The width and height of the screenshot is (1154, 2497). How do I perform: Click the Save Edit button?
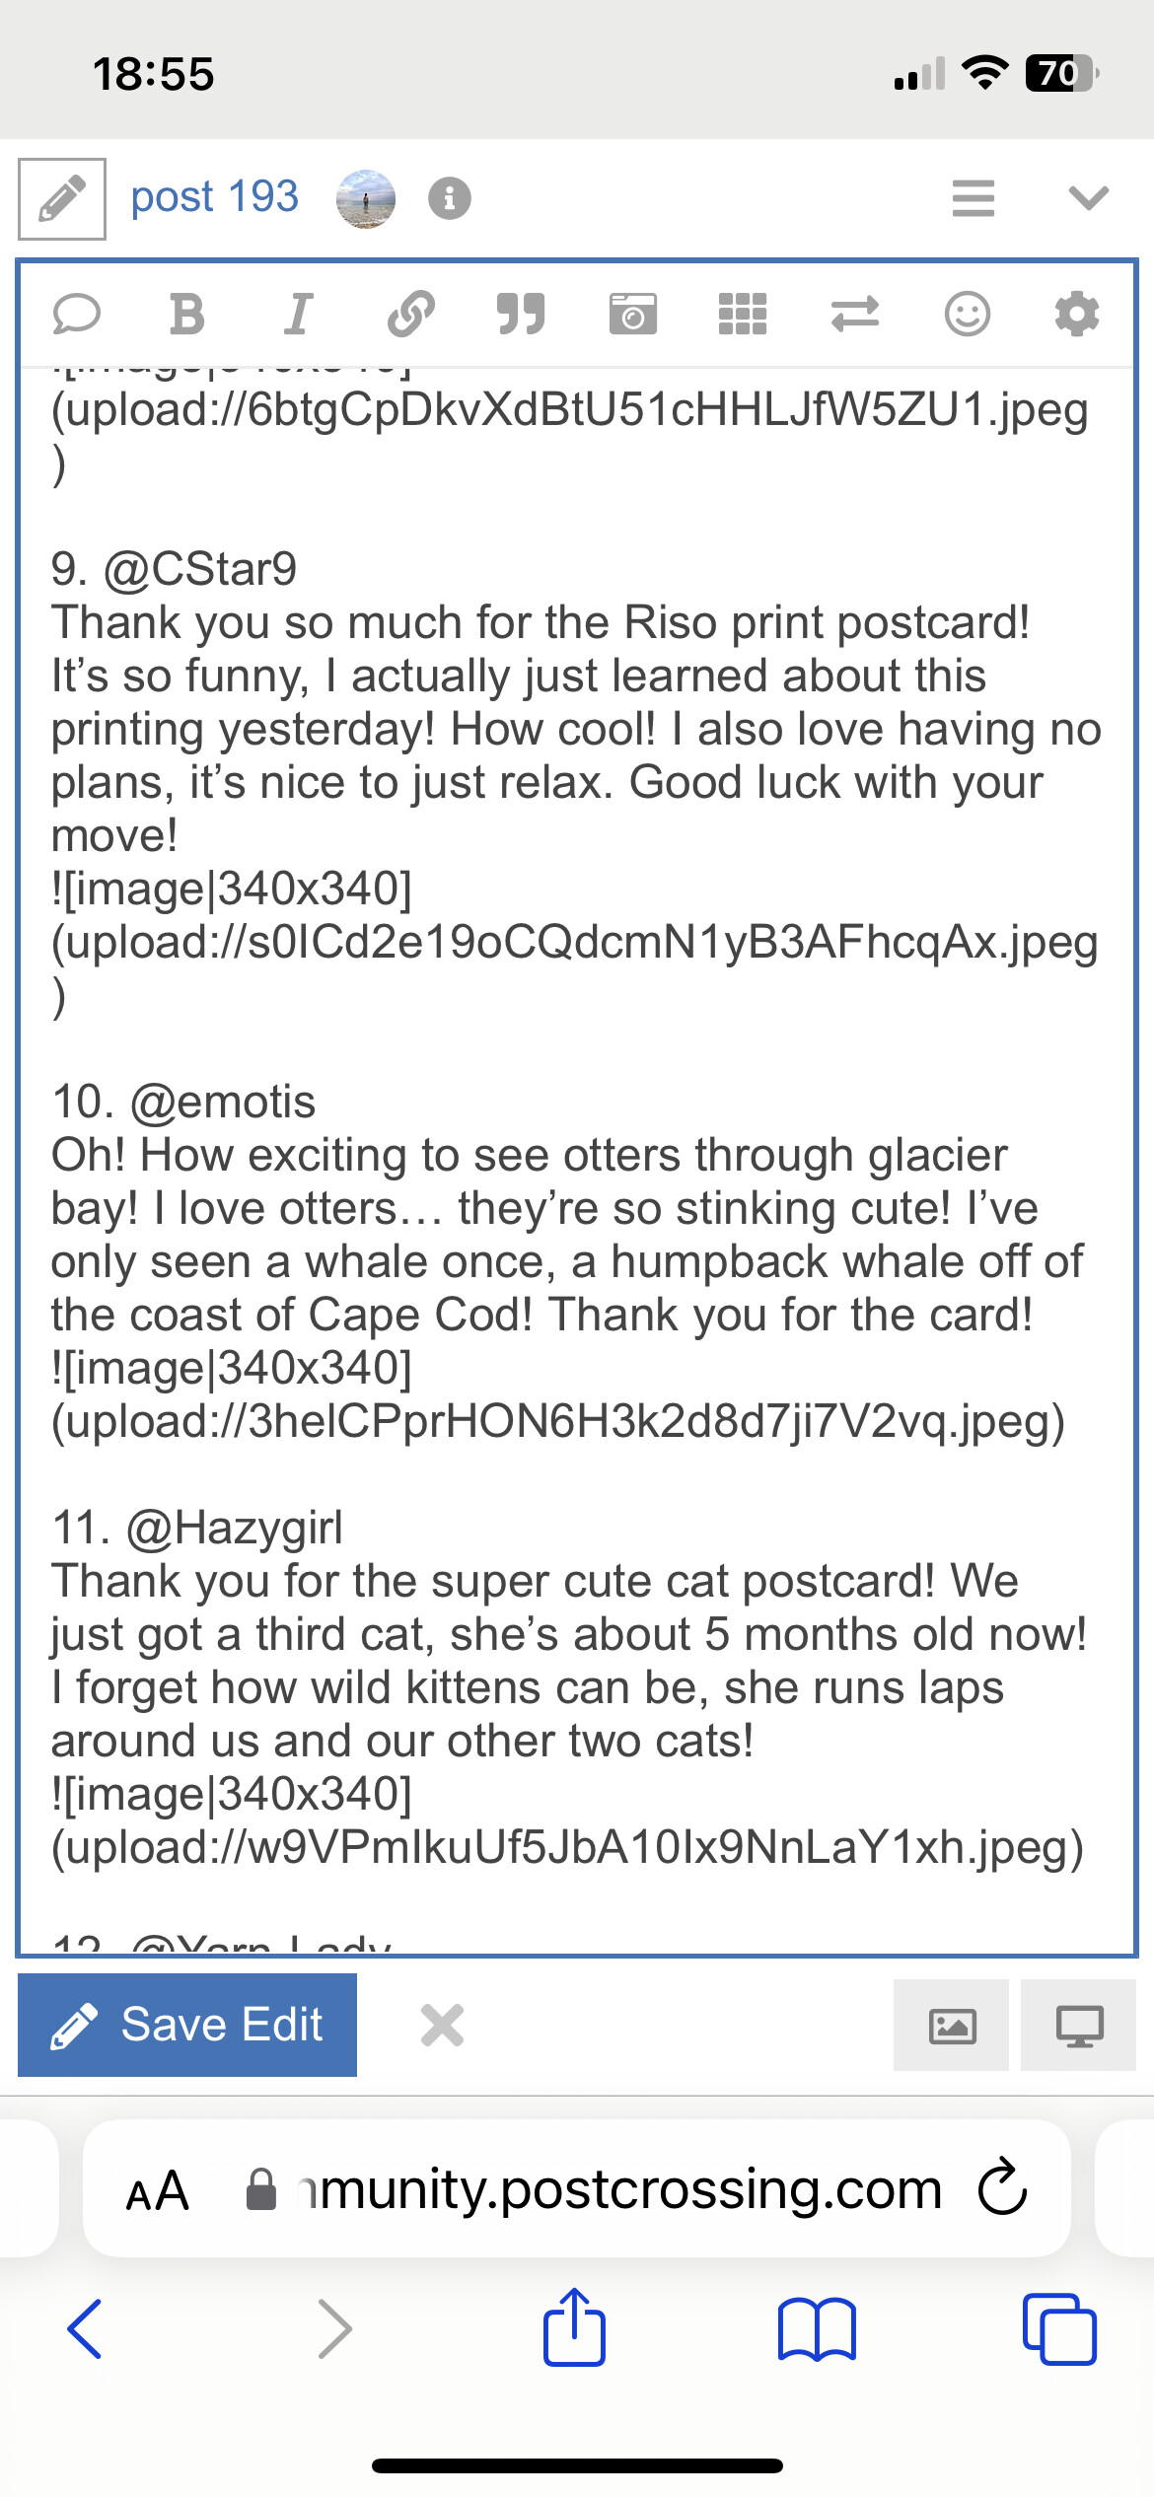[x=187, y=2026]
